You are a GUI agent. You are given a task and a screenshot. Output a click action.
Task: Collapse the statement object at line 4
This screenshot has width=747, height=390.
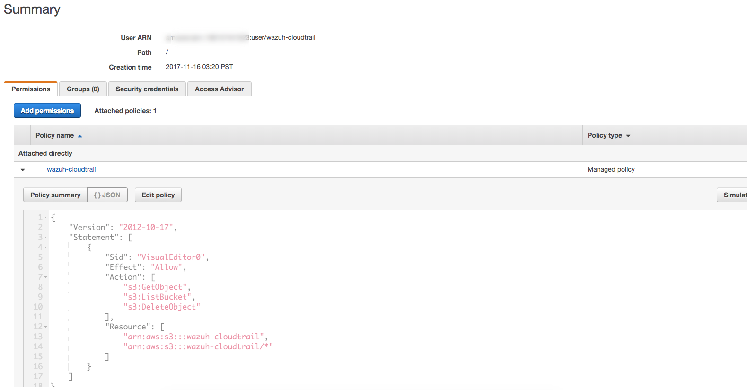pos(46,248)
